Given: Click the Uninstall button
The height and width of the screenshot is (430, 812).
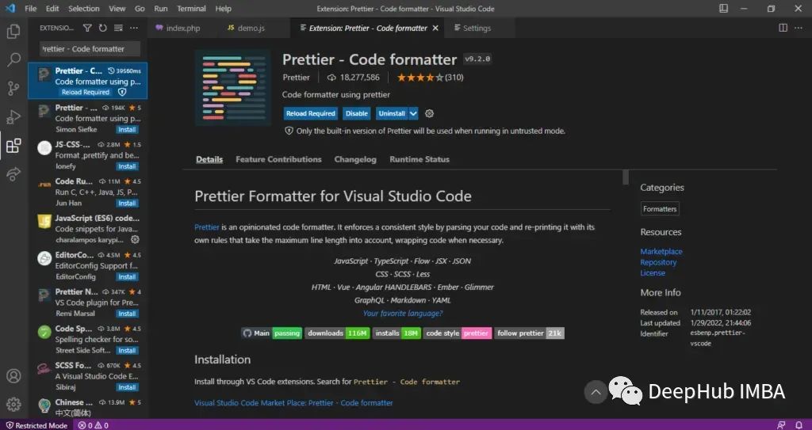Looking at the screenshot, I should (x=392, y=113).
